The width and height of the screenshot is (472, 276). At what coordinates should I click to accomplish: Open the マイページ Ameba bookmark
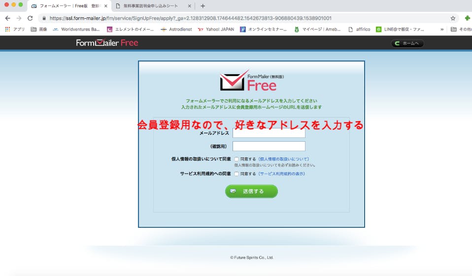317,29
